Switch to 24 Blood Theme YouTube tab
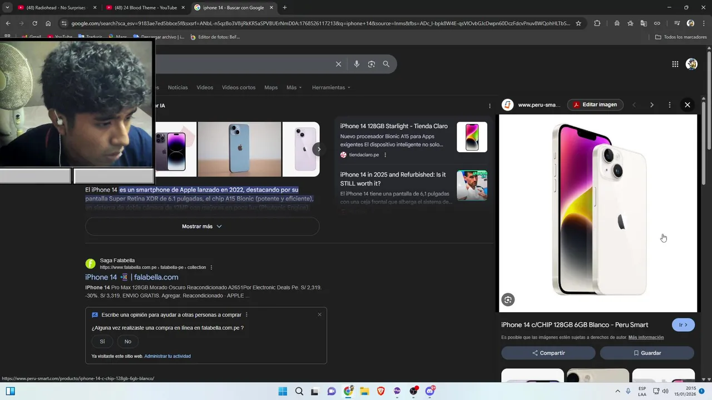Viewport: 712px width, 400px height. point(145,8)
